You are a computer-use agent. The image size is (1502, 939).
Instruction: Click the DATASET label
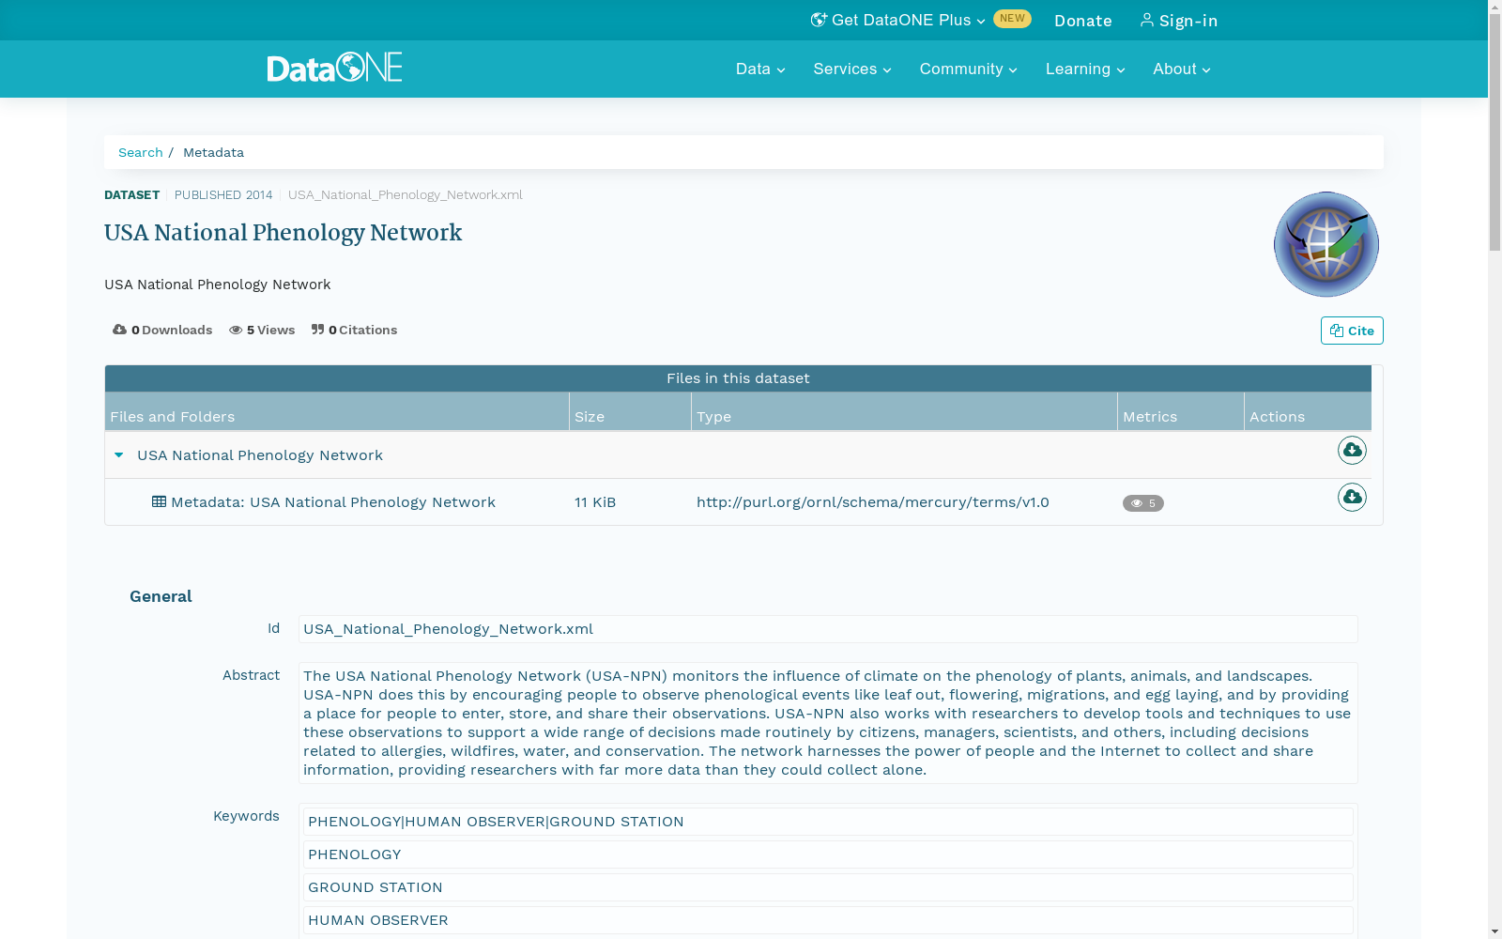pos(131,195)
